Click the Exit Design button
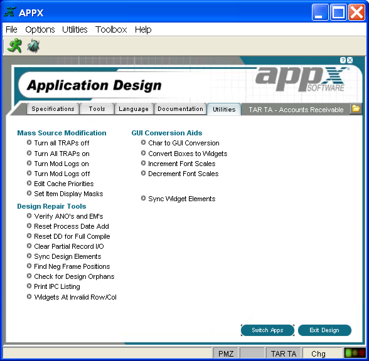 [x=324, y=330]
